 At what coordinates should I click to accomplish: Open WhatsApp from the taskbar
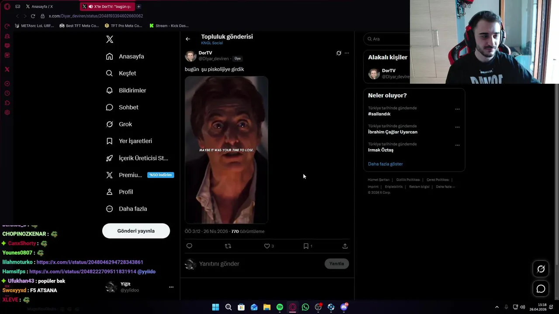click(305, 307)
